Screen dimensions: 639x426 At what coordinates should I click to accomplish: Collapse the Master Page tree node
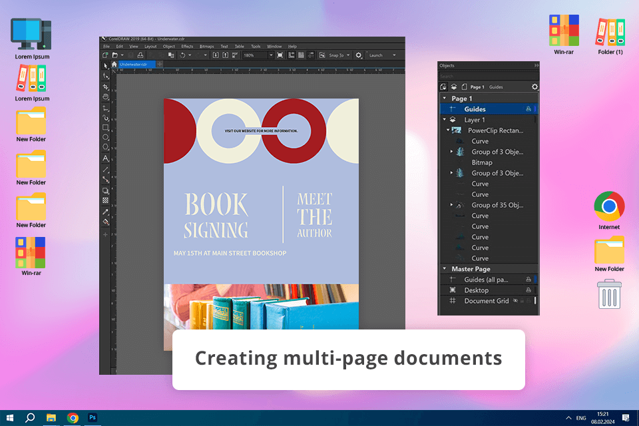(x=445, y=269)
